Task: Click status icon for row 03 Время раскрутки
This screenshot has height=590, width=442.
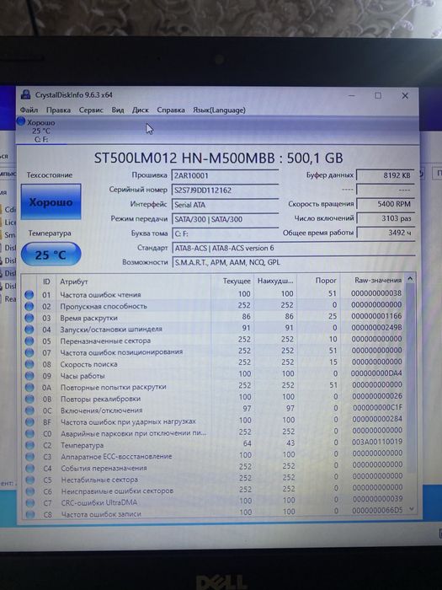Action: point(29,319)
